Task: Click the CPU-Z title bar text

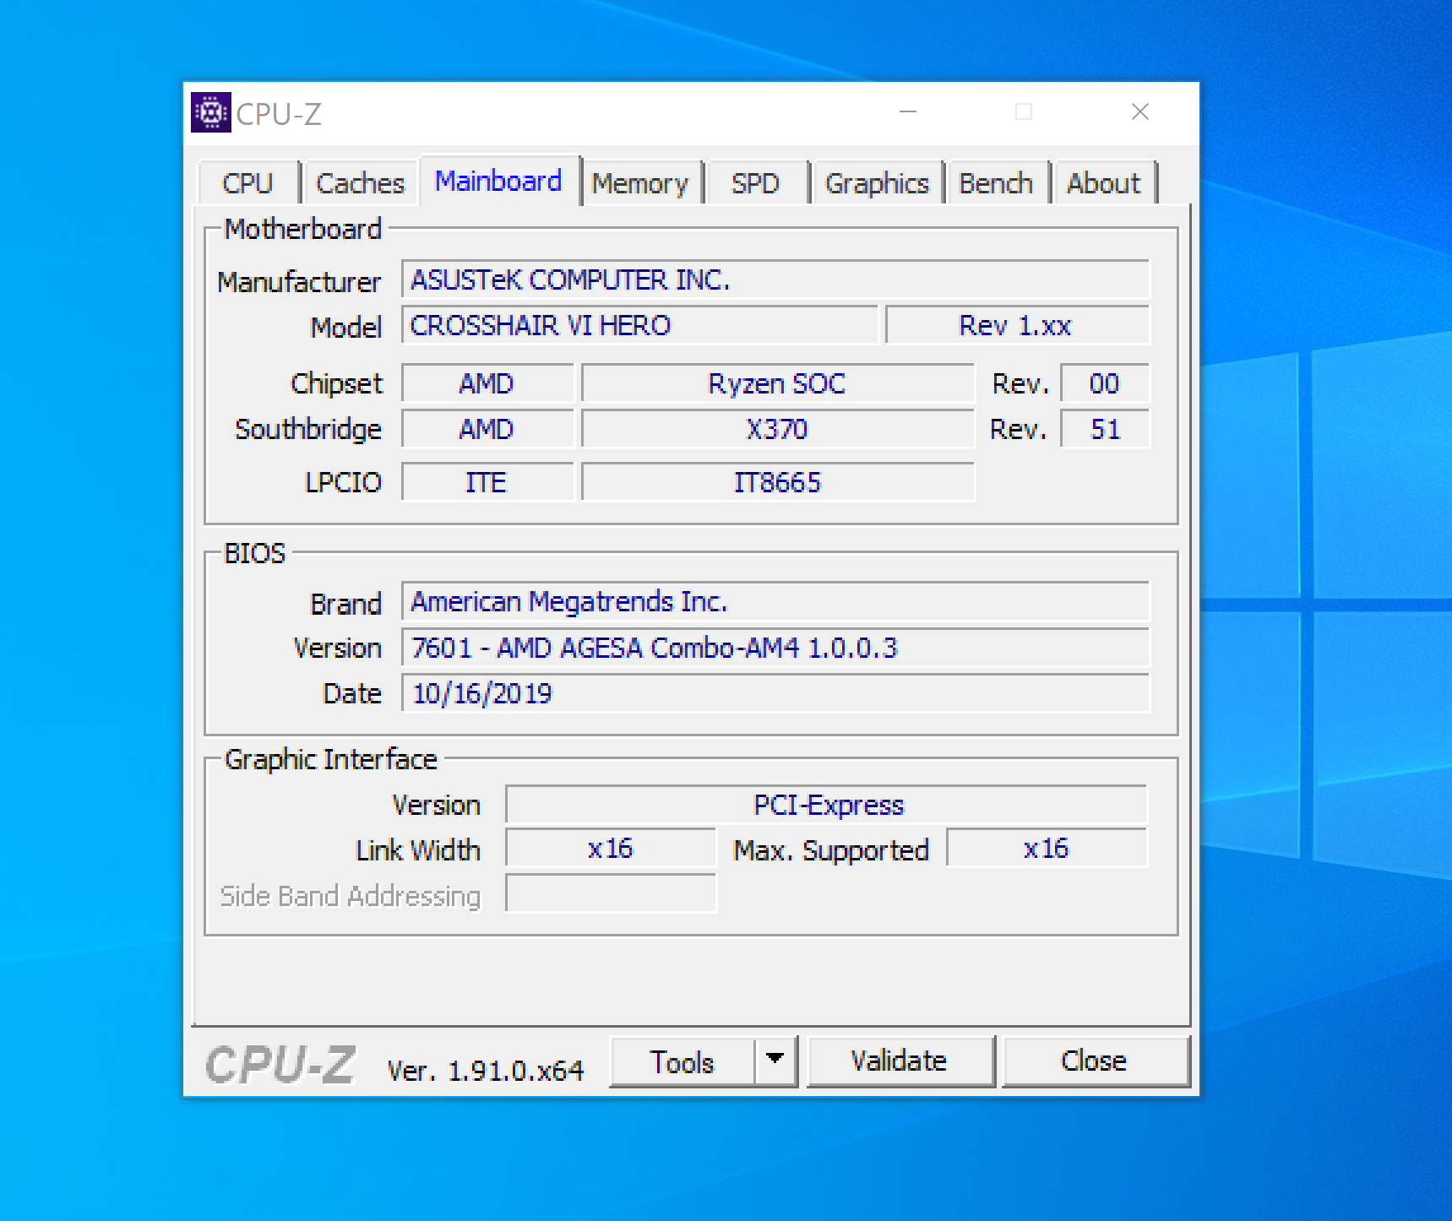Action: (279, 114)
